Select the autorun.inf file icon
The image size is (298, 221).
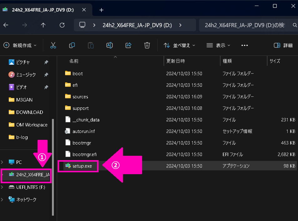68,131
